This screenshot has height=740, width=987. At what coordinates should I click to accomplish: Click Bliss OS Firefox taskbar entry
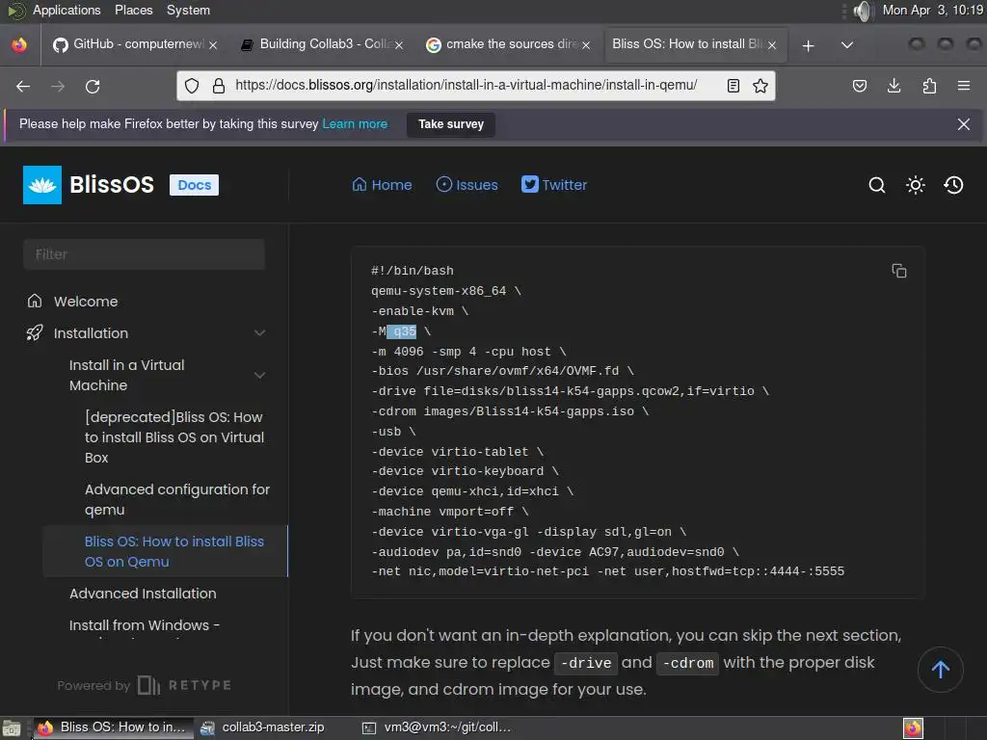pyautogui.click(x=112, y=727)
